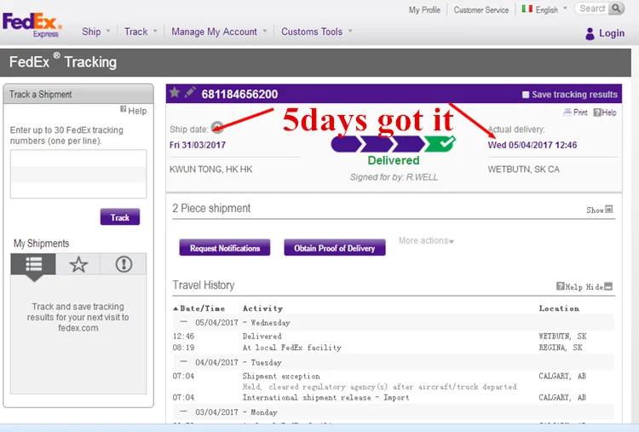Open the starred shipments tab in My Shipments
The image size is (639, 432).
pyautogui.click(x=78, y=264)
